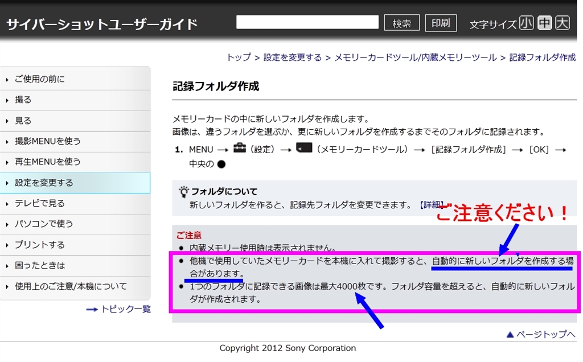Open the トピック一覧 topic list link
The width and height of the screenshot is (583, 362).
click(126, 309)
